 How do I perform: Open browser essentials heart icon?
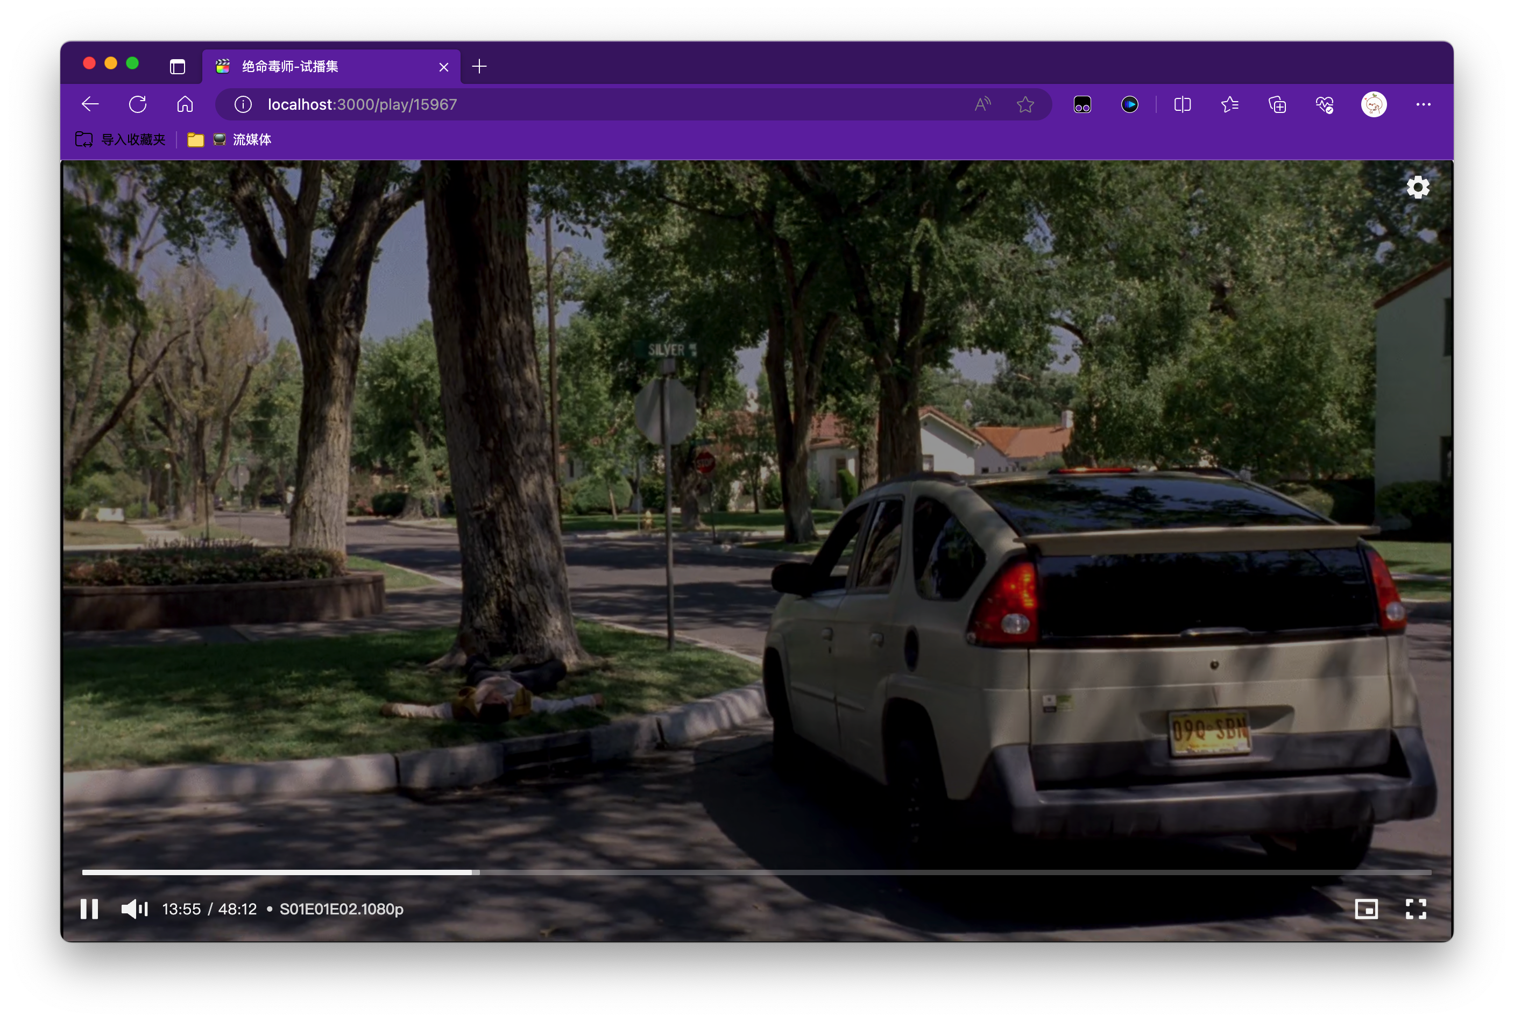1325,104
